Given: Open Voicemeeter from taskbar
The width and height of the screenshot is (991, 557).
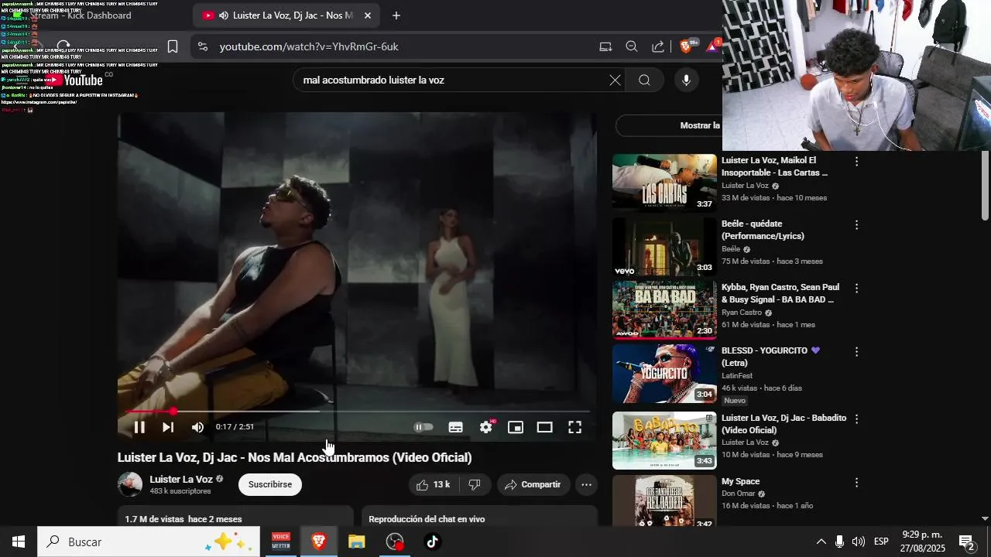Looking at the screenshot, I should coord(280,542).
